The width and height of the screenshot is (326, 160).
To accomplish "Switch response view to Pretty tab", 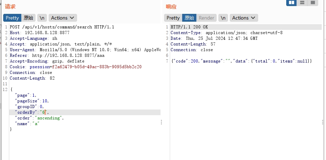I will click(173, 18).
